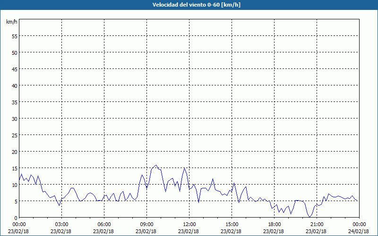The image size is (378, 236).
Task: Select the 5 y-axis tick label
Action: pyautogui.click(x=16, y=202)
